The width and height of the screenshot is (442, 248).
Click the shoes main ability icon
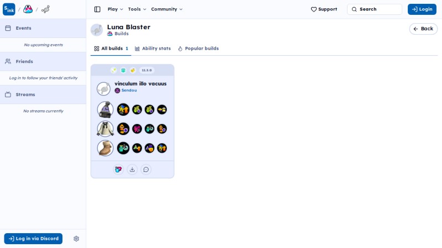coord(123,148)
